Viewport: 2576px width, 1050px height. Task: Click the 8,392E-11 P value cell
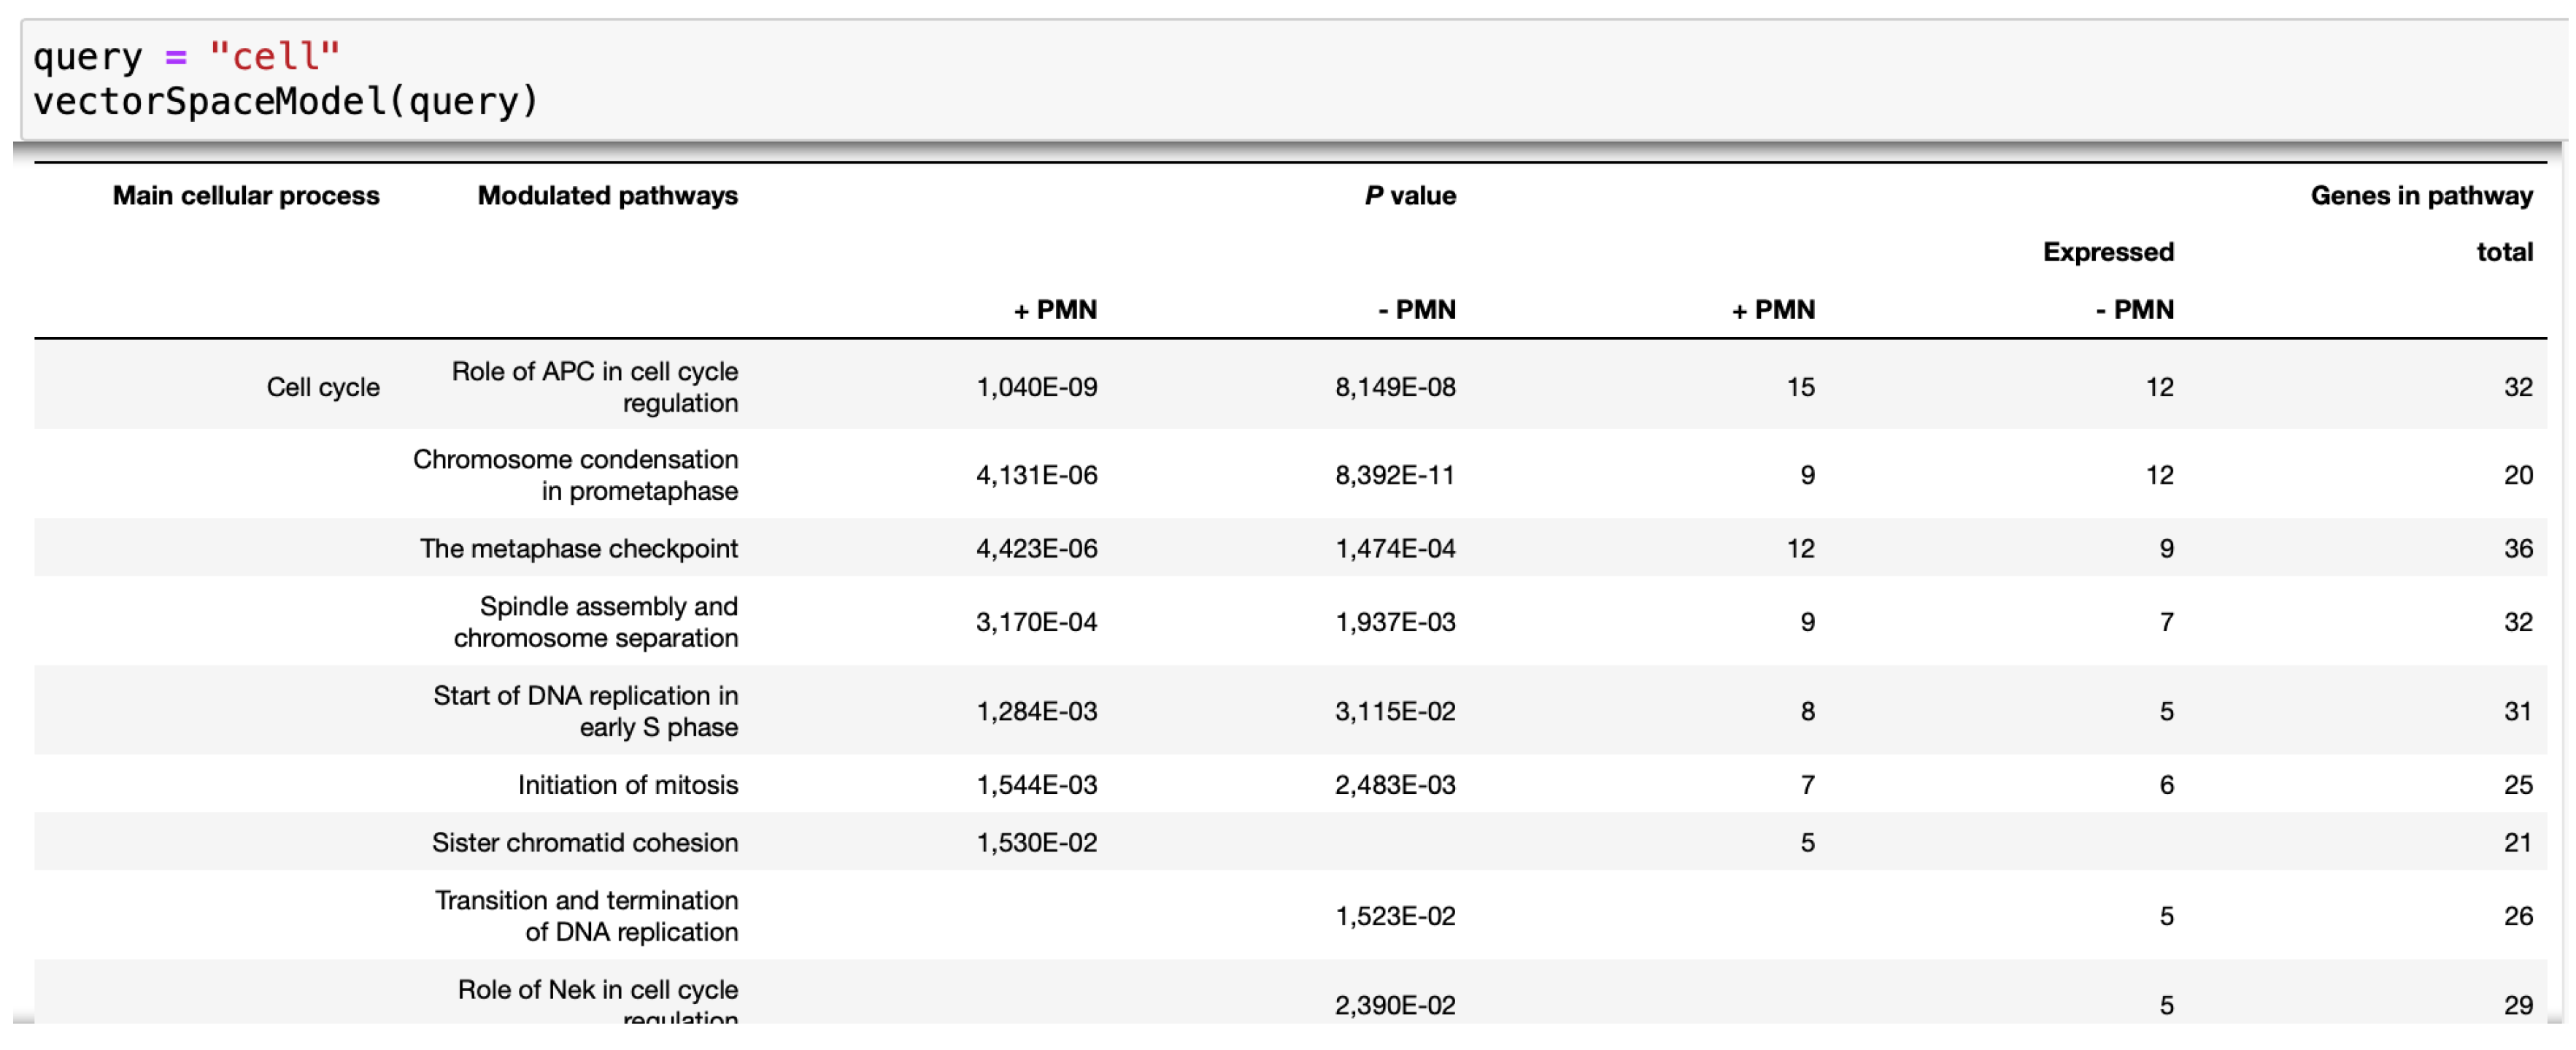(x=1394, y=475)
